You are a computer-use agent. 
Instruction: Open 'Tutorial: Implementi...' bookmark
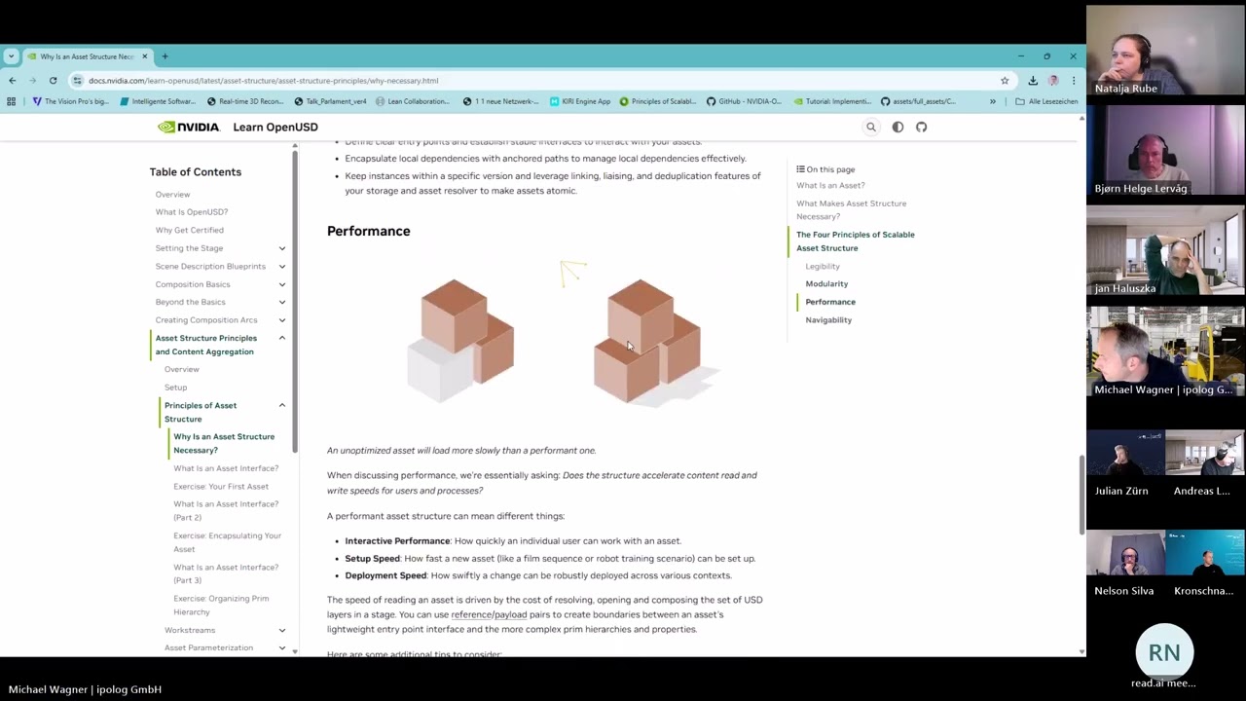[x=832, y=101]
